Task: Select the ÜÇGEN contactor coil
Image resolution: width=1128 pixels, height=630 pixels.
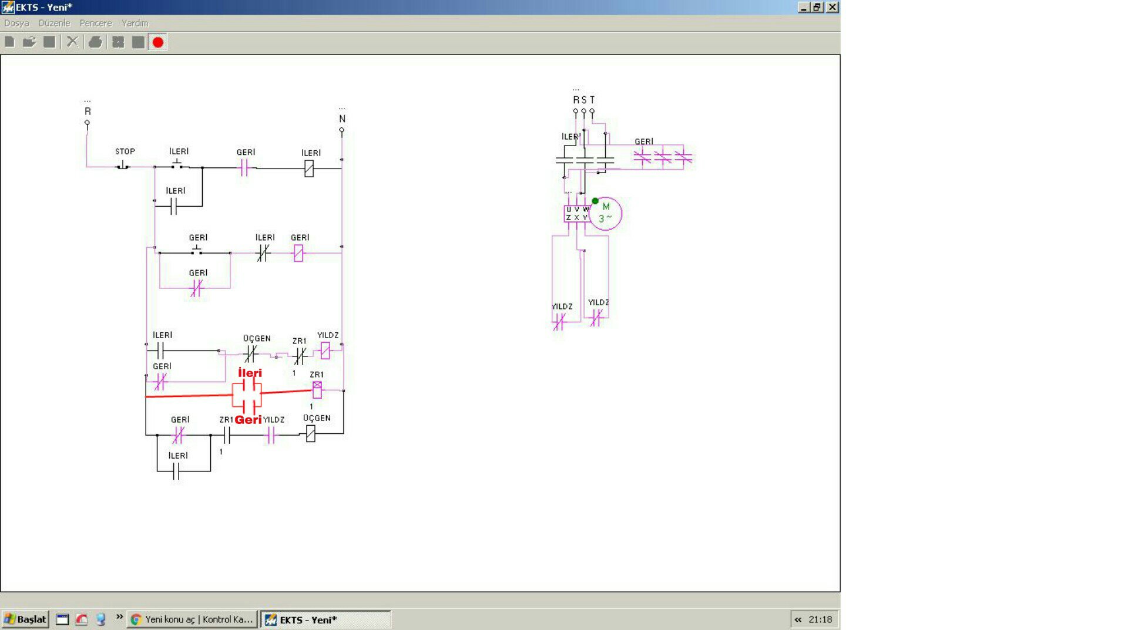Action: click(x=311, y=434)
